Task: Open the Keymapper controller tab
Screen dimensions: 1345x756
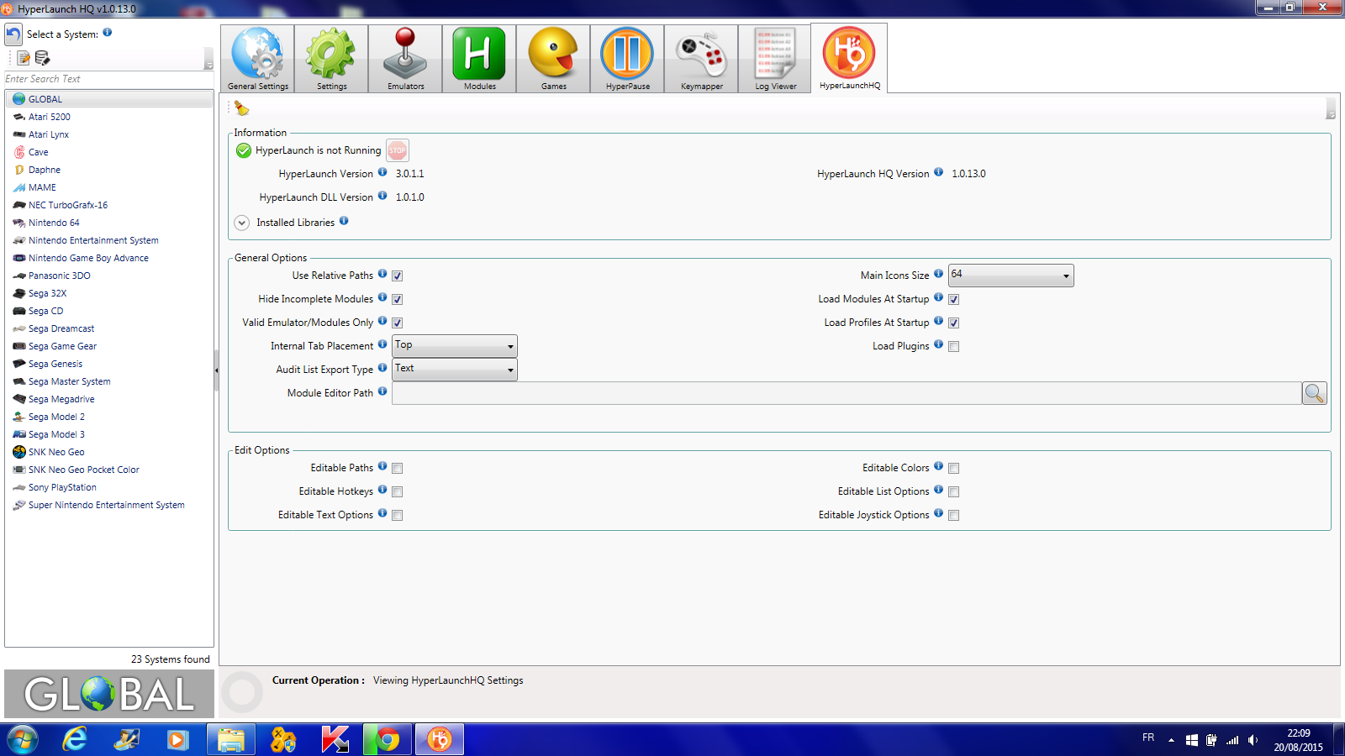Action: (701, 58)
